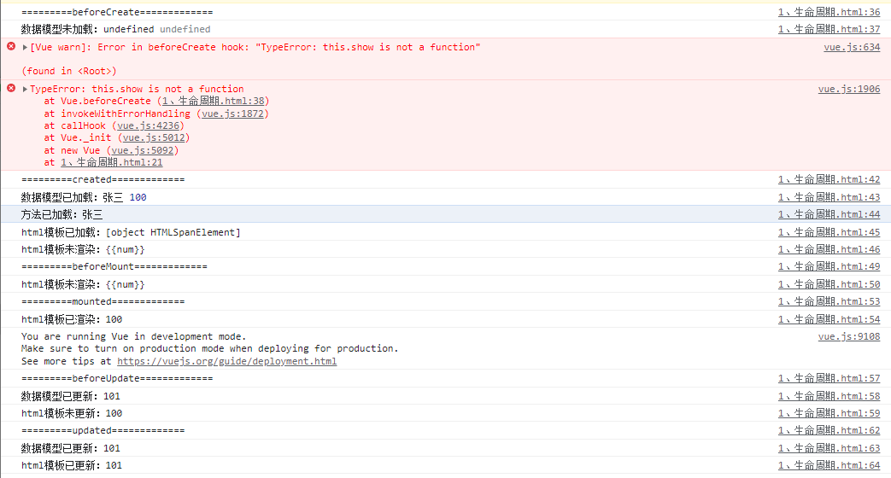The width and height of the screenshot is (891, 478).
Task: Open stack trace link 生命周期.html:38
Action: pyautogui.click(x=214, y=101)
